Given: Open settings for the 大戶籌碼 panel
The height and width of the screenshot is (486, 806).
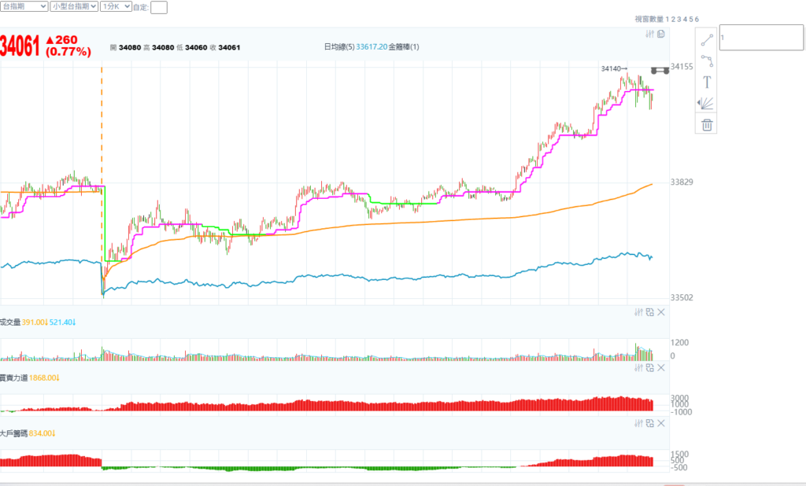Looking at the screenshot, I should [638, 423].
